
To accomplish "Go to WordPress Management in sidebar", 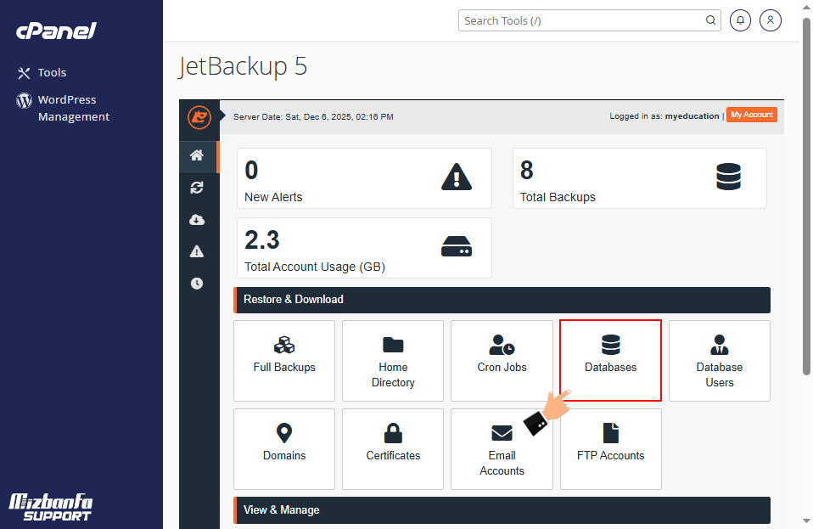I will pos(72,108).
